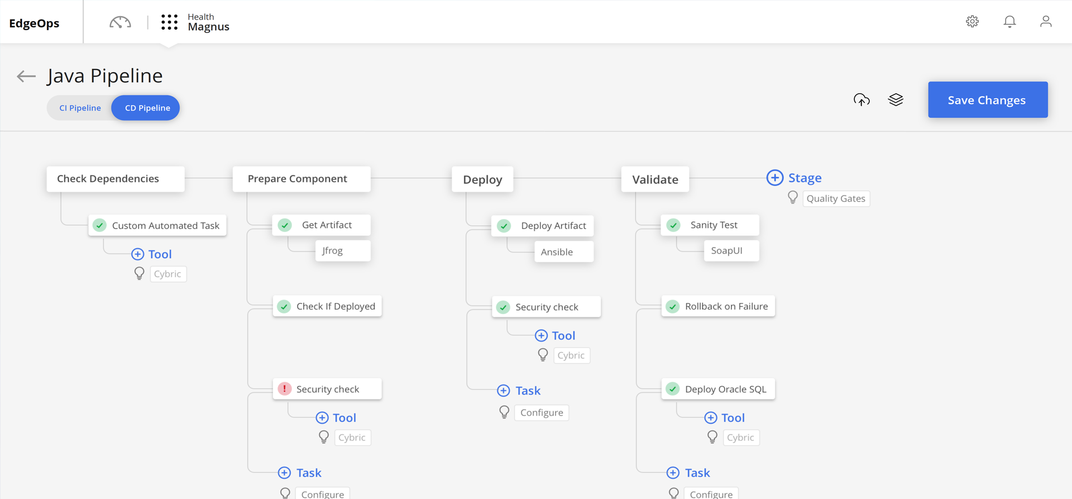This screenshot has height=499, width=1072.
Task: Click the lightbulb next to Quality Gates
Action: [793, 198]
